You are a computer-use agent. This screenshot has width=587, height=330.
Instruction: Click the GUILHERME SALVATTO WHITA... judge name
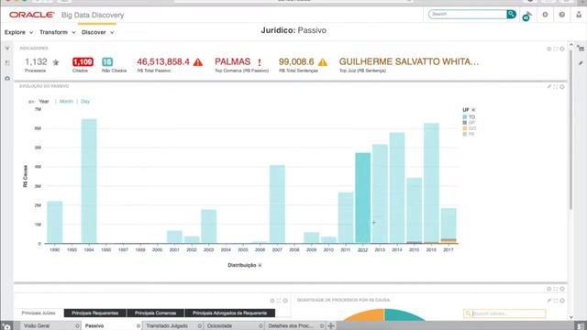tap(409, 61)
